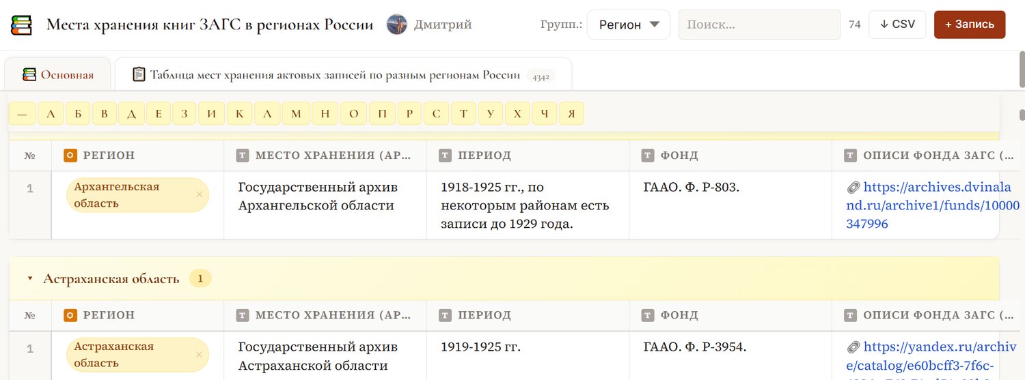This screenshot has height=380, width=1025.
Task: Jump to letter Б in alphabet bar
Action: pos(78,114)
